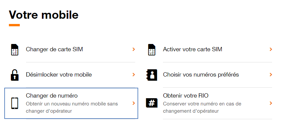Click the orange arrow in the Changer de numéro row
Screen dimensions: 281x135
click(x=134, y=103)
